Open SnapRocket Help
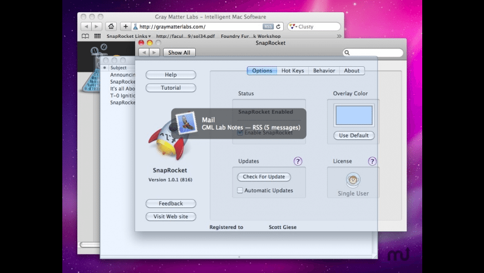This screenshot has width=484, height=273. click(x=171, y=75)
